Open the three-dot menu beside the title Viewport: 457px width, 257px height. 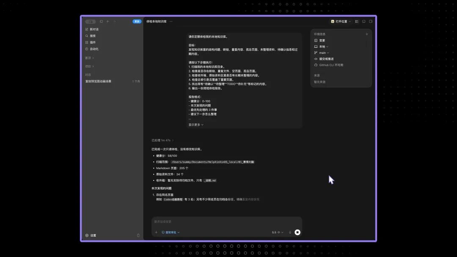click(x=171, y=22)
